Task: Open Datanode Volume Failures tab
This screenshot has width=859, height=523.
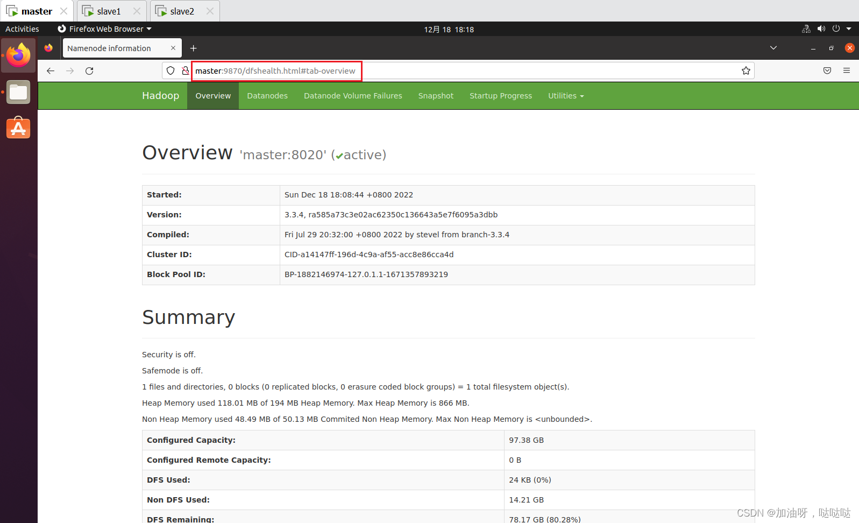Action: (x=353, y=96)
